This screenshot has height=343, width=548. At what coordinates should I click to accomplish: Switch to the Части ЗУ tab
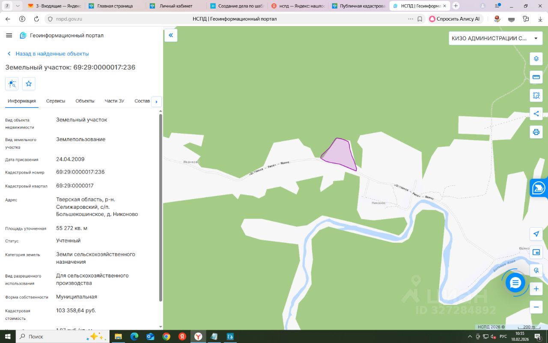114,101
